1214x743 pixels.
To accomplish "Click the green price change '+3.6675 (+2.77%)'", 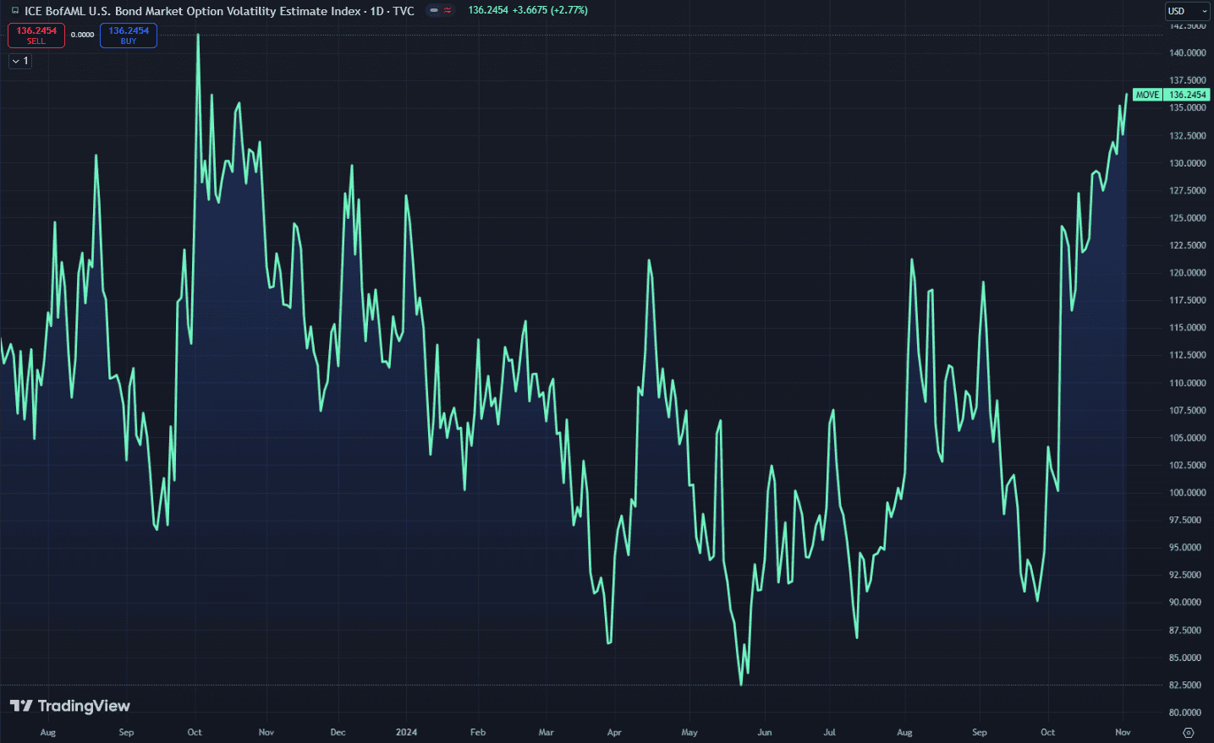I will tap(550, 10).
